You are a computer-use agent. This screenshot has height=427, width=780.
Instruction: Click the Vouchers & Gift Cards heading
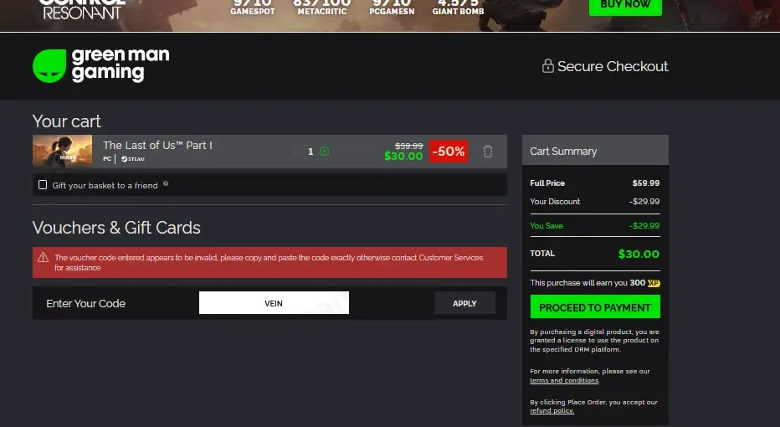116,228
